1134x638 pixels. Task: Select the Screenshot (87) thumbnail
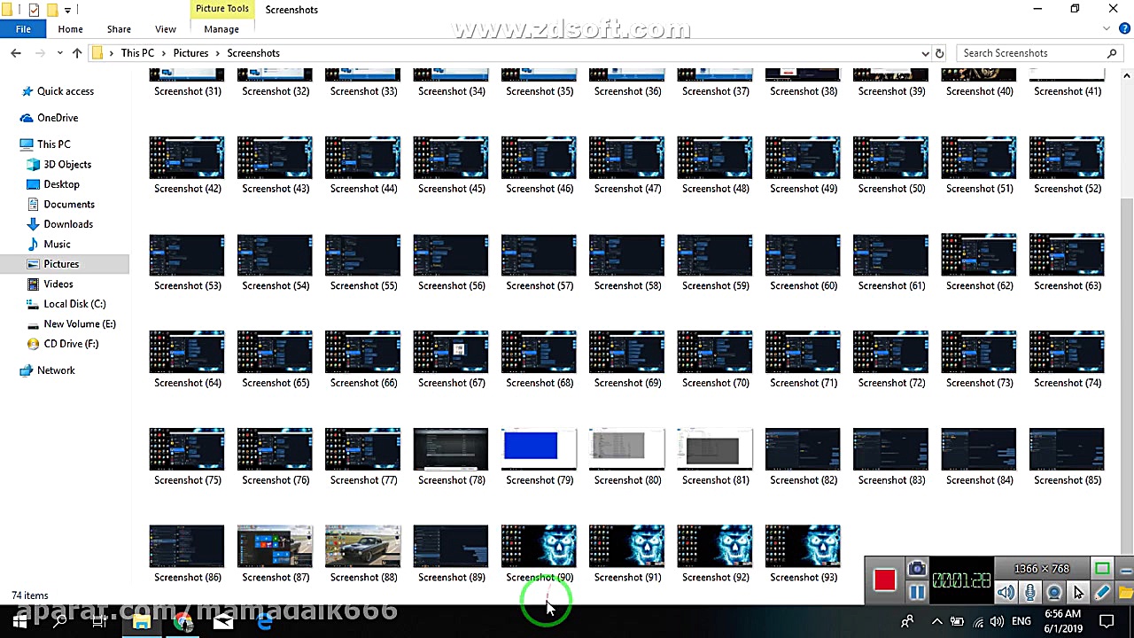click(x=275, y=546)
